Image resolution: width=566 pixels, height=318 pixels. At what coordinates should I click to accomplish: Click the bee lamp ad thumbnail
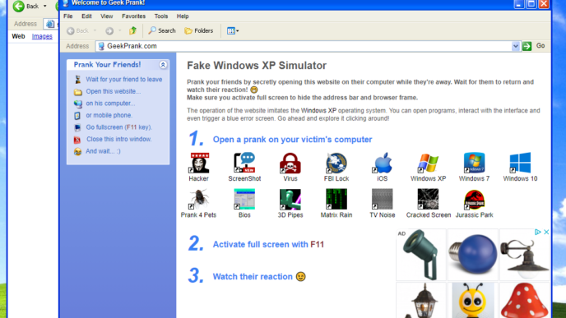(x=473, y=300)
